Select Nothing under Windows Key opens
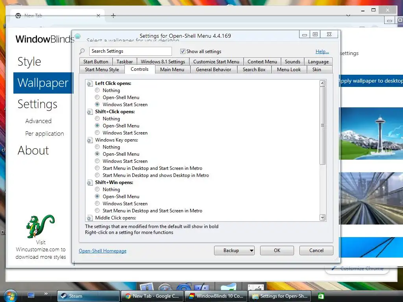The image size is (403, 302). pos(97,147)
